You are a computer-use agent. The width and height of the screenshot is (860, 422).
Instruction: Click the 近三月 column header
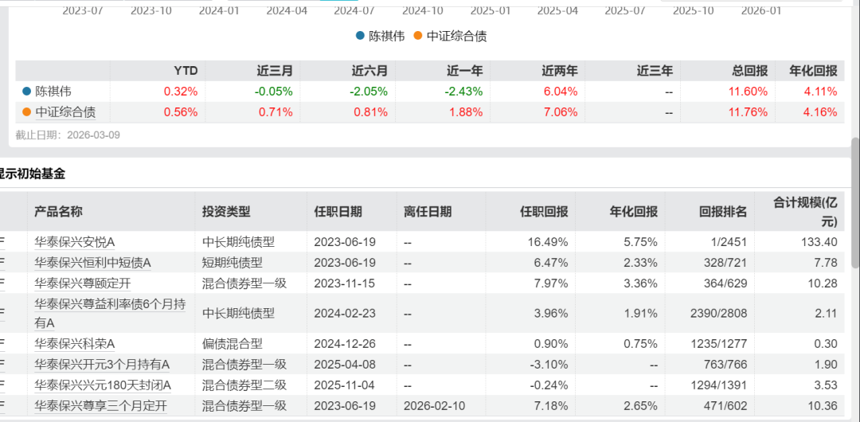[275, 71]
